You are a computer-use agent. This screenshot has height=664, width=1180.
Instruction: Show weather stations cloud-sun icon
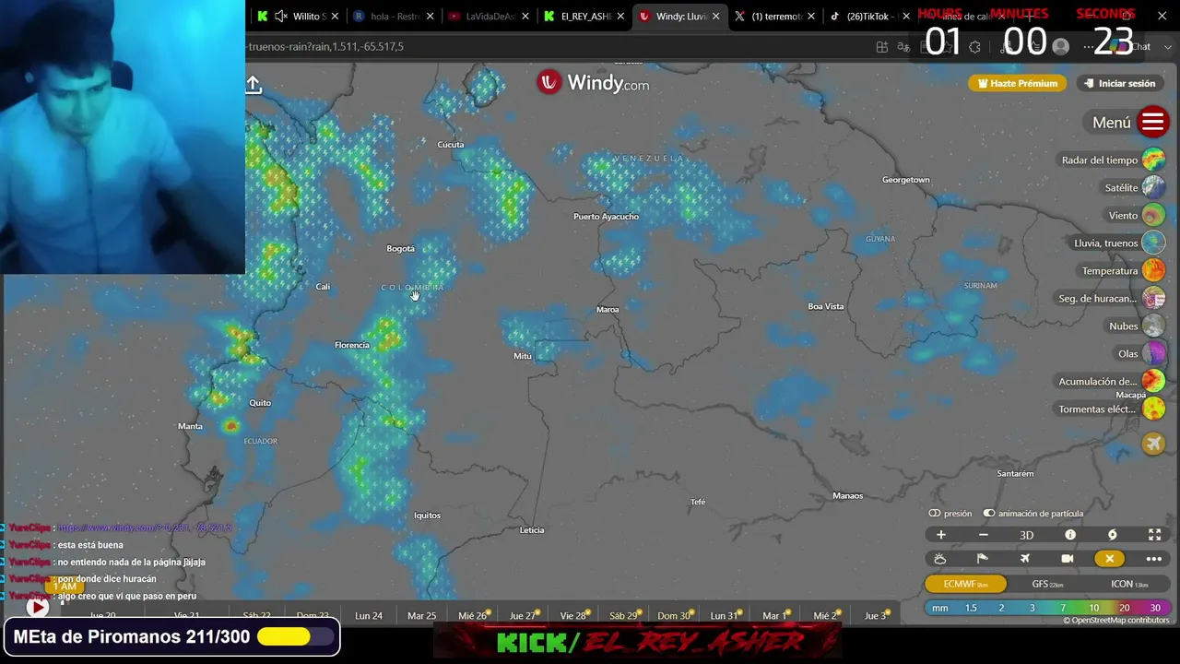(x=939, y=559)
